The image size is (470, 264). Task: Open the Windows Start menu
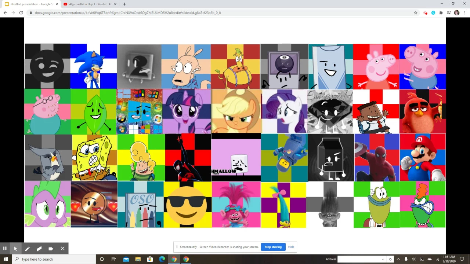6,259
